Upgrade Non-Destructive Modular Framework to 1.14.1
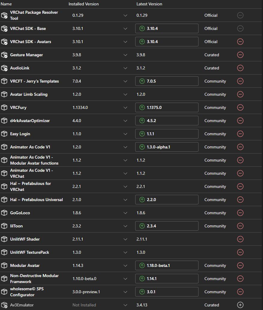Screen dimensions: 263x310 (x=167, y=279)
